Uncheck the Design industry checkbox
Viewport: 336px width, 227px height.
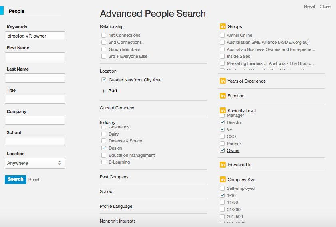pyautogui.click(x=104, y=148)
